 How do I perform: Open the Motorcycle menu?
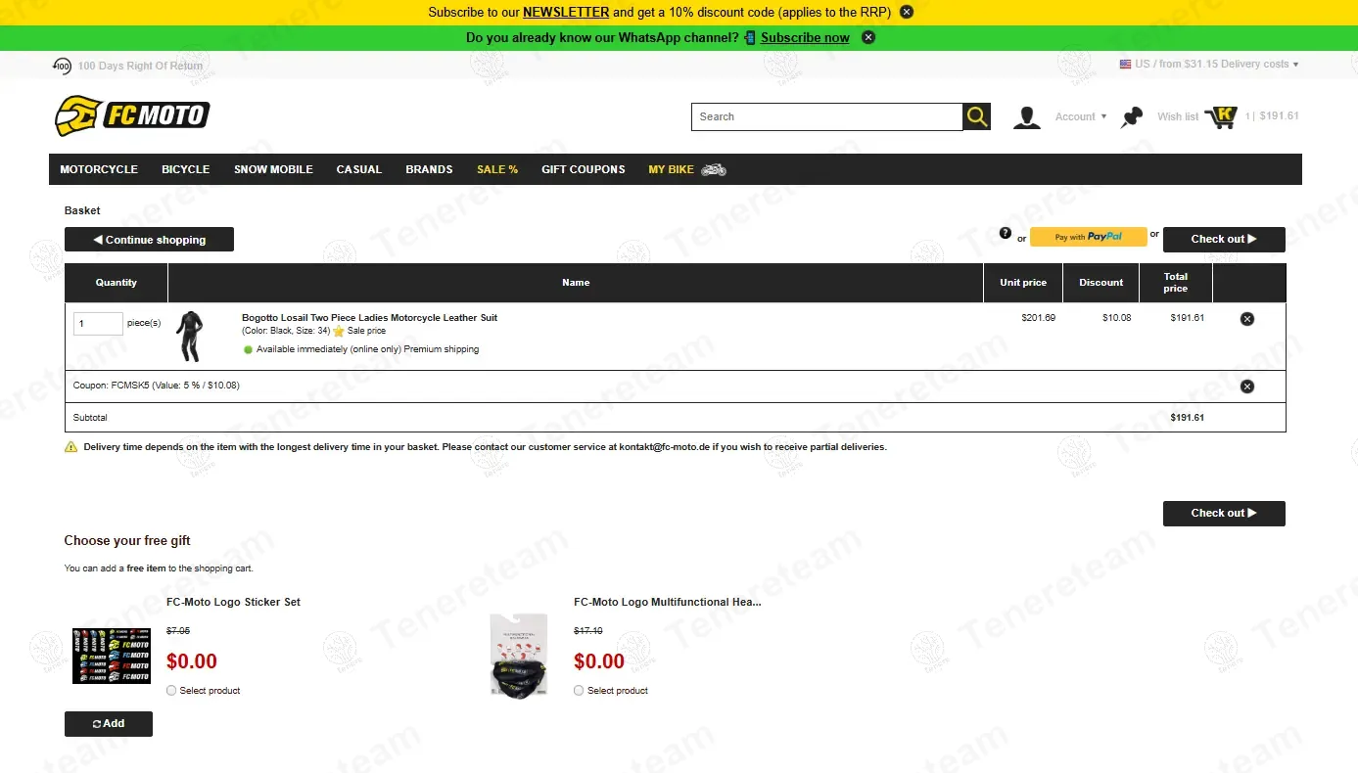99,169
